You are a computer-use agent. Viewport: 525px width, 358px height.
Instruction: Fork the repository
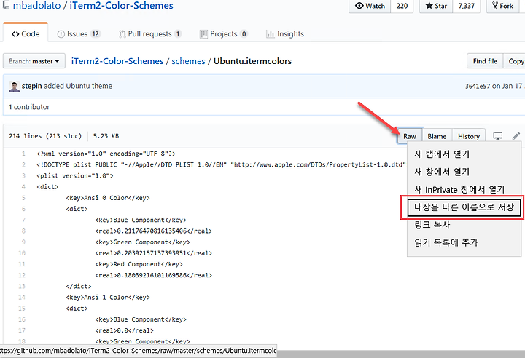(x=502, y=6)
